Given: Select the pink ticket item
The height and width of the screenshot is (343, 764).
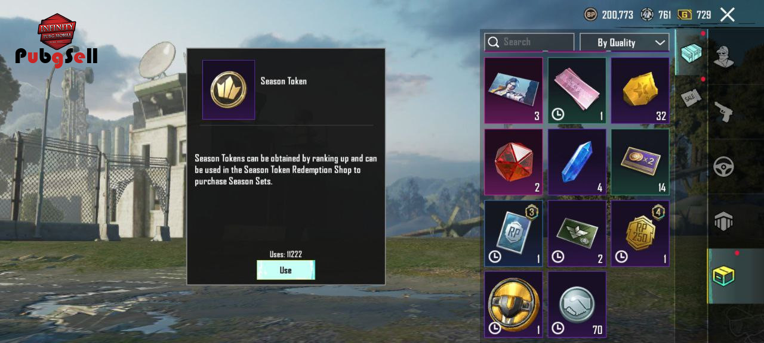Looking at the screenshot, I should coord(577,91).
